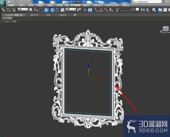Open the Layer Manager
The height and width of the screenshot is (137, 170).
(154, 10)
